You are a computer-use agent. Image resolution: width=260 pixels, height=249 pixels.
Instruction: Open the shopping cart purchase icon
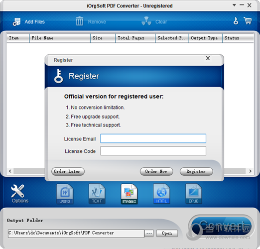click(248, 21)
